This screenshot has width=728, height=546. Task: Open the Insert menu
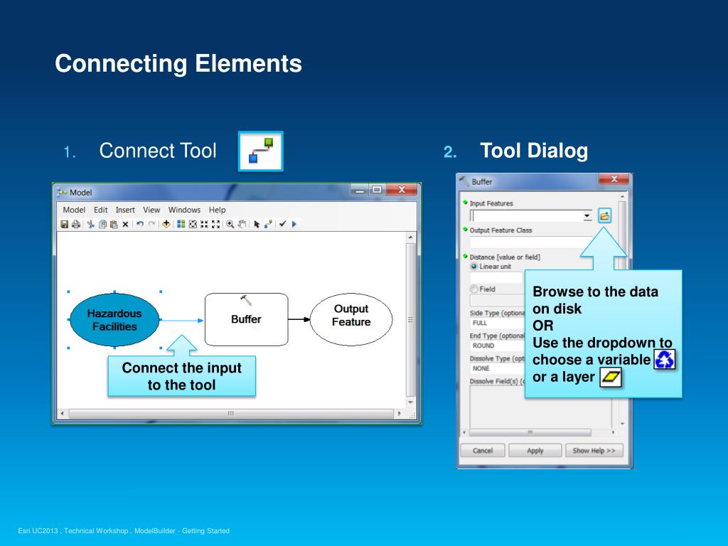point(125,210)
